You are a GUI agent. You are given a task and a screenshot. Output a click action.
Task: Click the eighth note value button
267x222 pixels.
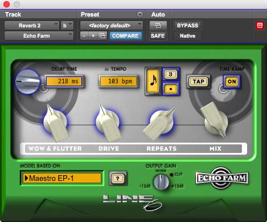153,81
